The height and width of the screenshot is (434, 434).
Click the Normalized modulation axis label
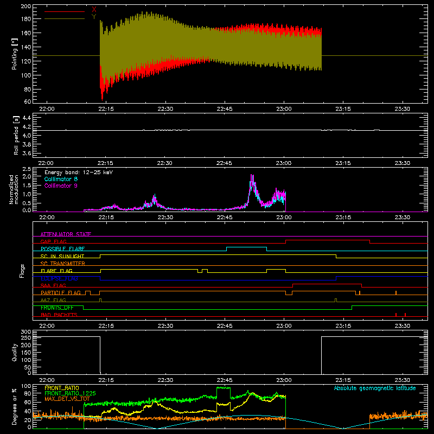tap(14, 189)
